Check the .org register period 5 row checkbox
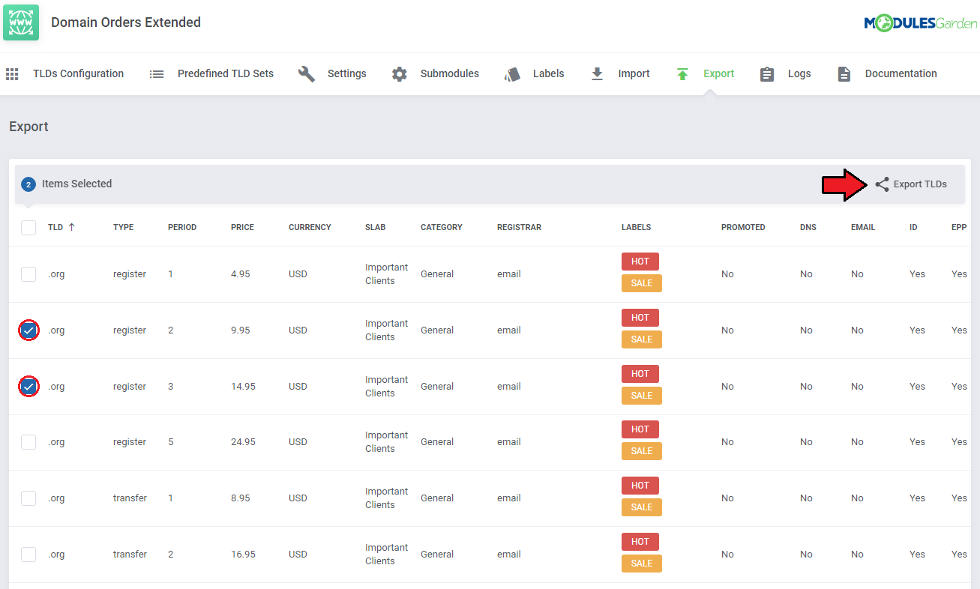 (x=28, y=442)
